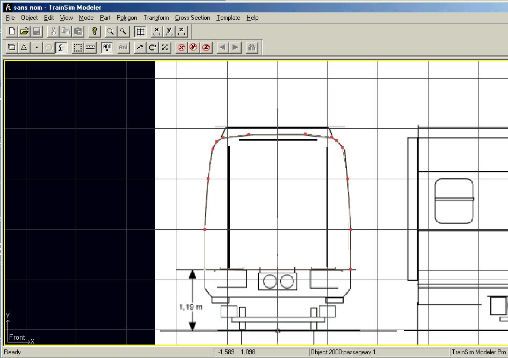The height and width of the screenshot is (358, 508).
Task: Select the Zoom Out magnifier tool
Action: [123, 32]
